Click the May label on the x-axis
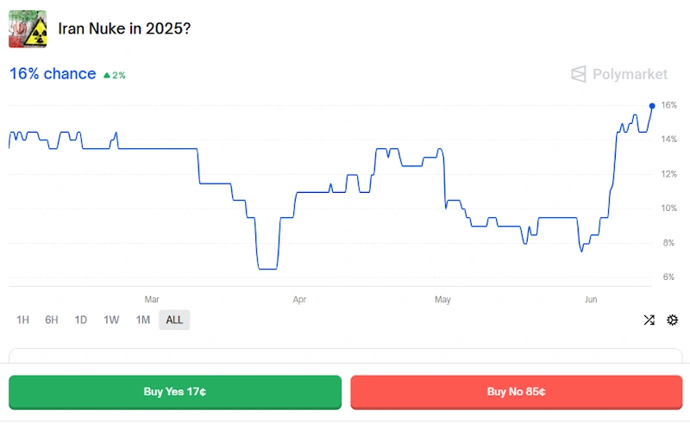The height and width of the screenshot is (423, 690). [x=442, y=300]
